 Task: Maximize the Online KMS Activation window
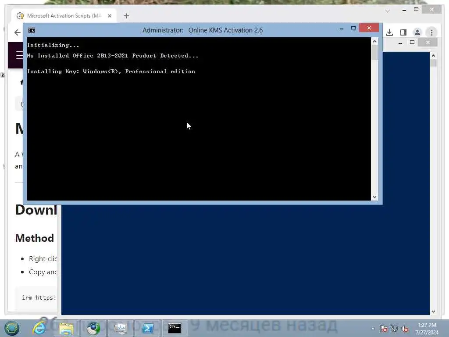pyautogui.click(x=353, y=28)
